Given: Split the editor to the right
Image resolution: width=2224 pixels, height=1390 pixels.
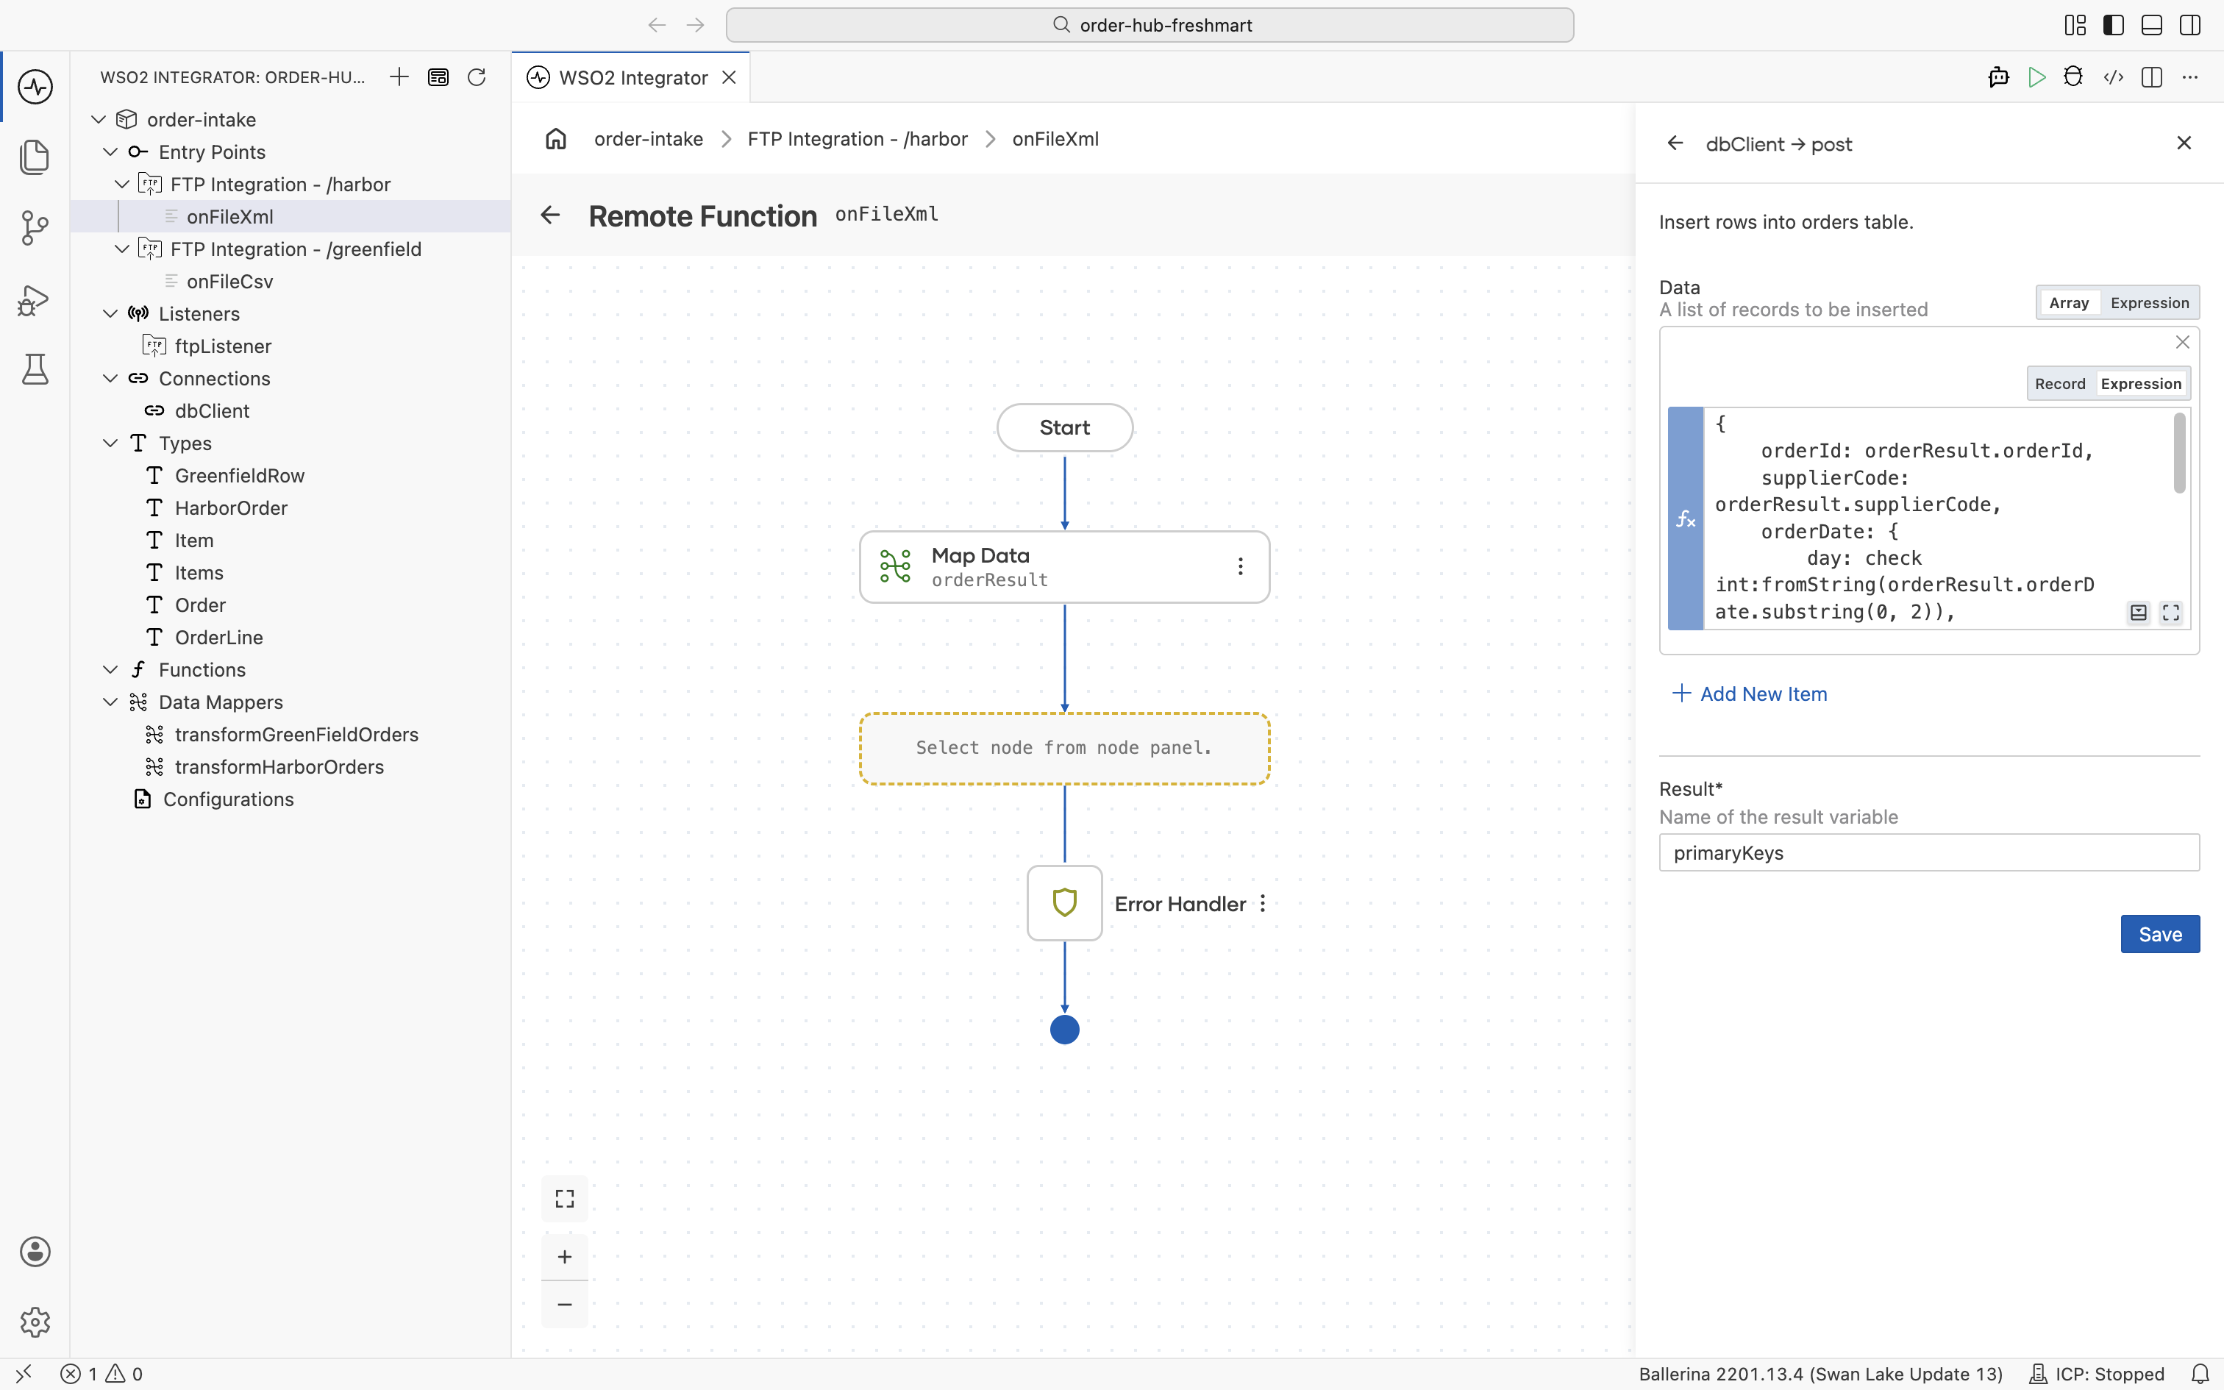Looking at the screenshot, I should point(2151,77).
